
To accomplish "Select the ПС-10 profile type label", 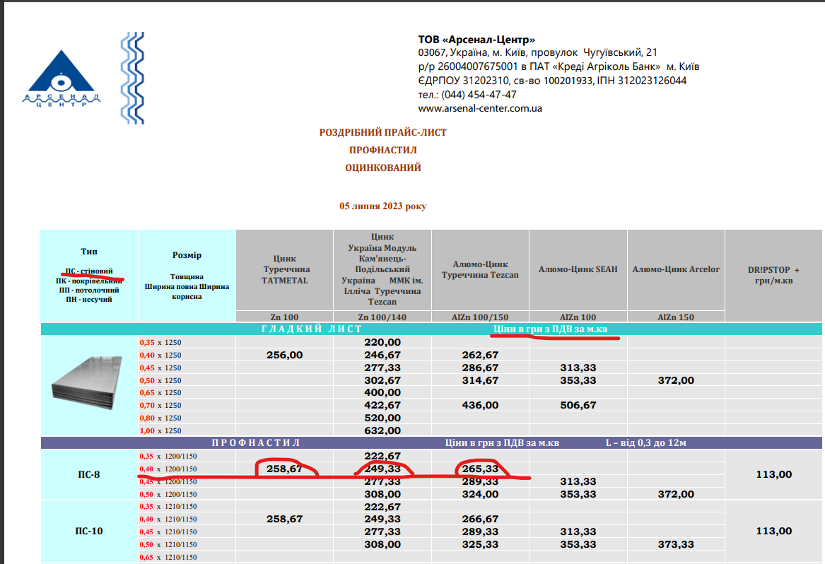I will click(x=89, y=531).
